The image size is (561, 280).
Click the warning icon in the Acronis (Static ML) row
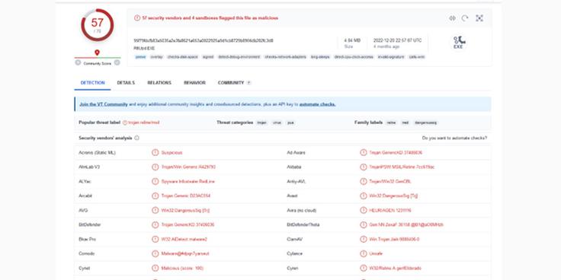tap(155, 152)
